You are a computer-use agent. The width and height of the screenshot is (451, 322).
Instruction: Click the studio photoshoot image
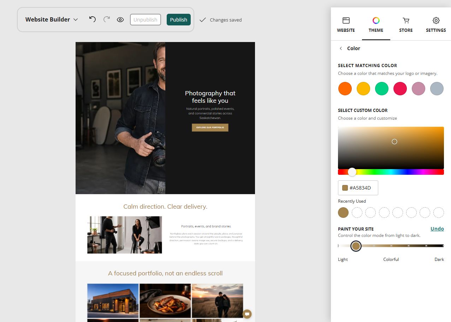pyautogui.click(x=125, y=235)
